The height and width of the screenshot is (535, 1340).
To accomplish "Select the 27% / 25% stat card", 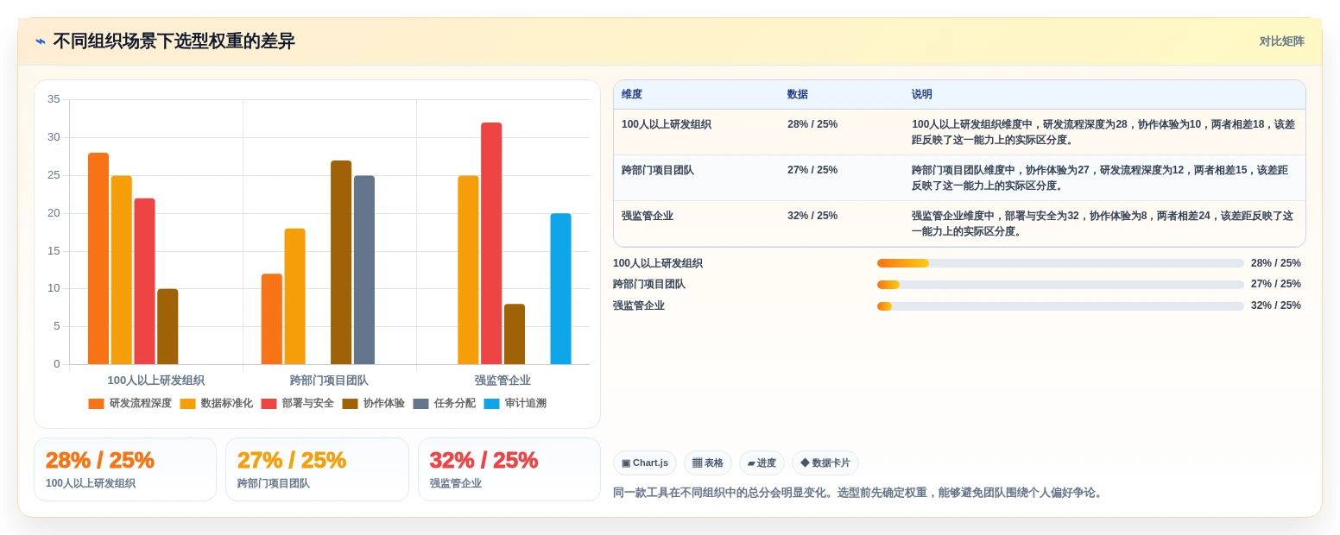I will (317, 469).
